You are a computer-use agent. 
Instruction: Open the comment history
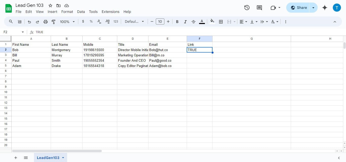[259, 8]
